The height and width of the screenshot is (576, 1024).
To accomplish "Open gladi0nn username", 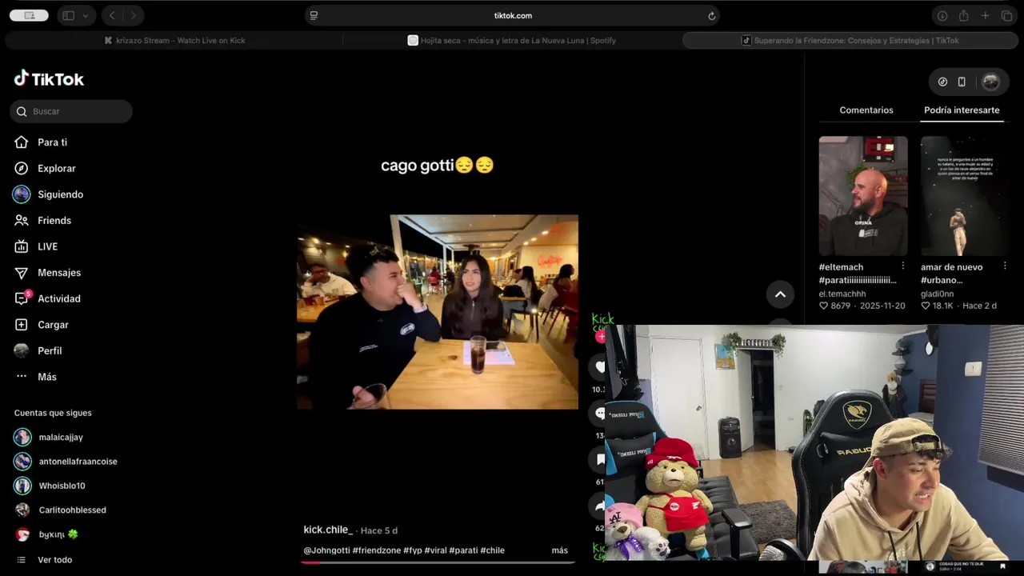I will (x=938, y=294).
